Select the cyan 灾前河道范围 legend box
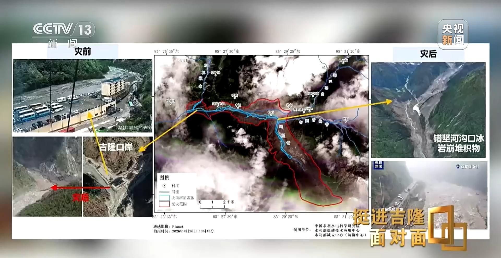501x258 pixels. click(x=164, y=198)
